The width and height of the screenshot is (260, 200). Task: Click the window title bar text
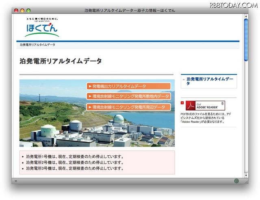(x=130, y=11)
